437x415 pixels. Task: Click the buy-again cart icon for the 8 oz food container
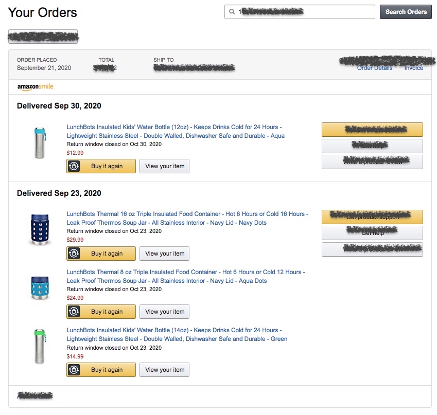coord(74,312)
